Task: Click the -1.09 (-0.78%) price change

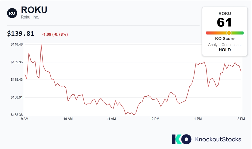Action: point(55,34)
